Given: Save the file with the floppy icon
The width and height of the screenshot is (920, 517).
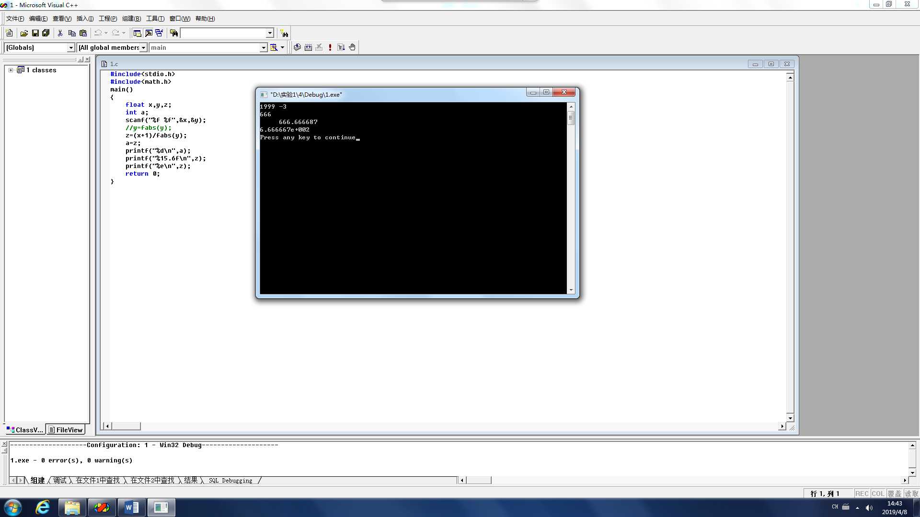Looking at the screenshot, I should [35, 33].
